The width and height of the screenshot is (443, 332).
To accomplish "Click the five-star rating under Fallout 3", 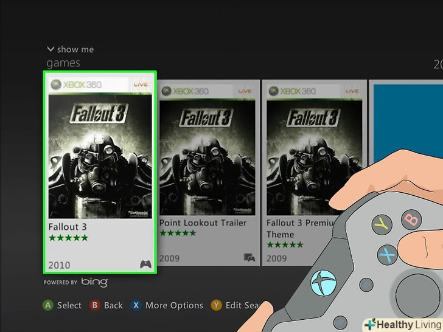I will (68, 238).
